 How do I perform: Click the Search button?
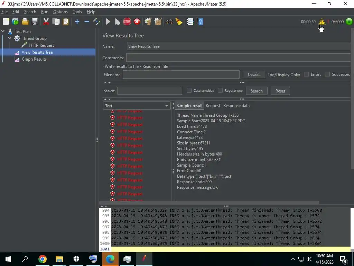[x=257, y=91]
